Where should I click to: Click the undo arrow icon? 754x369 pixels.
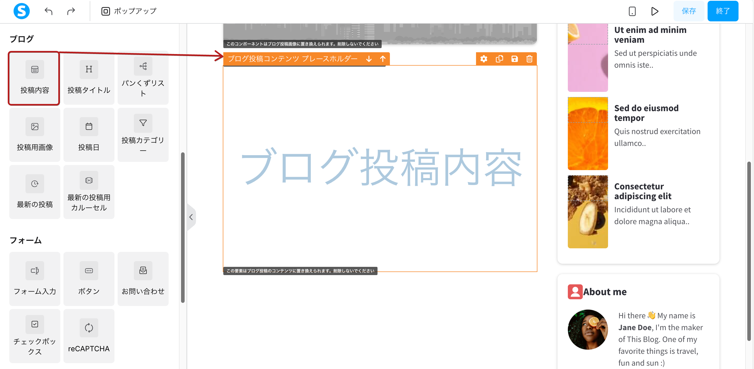coord(48,11)
